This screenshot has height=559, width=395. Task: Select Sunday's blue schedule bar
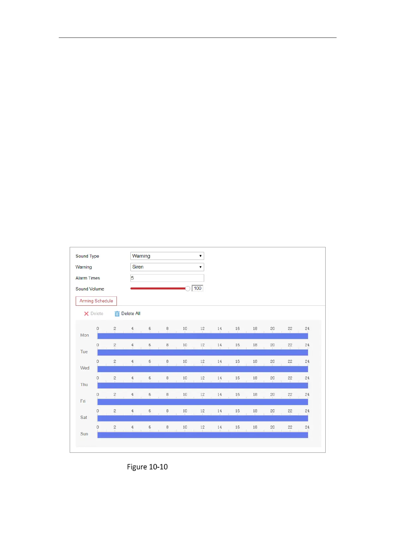(x=202, y=435)
